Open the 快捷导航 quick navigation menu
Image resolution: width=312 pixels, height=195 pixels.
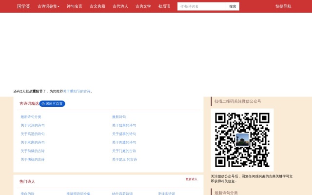point(283,6)
